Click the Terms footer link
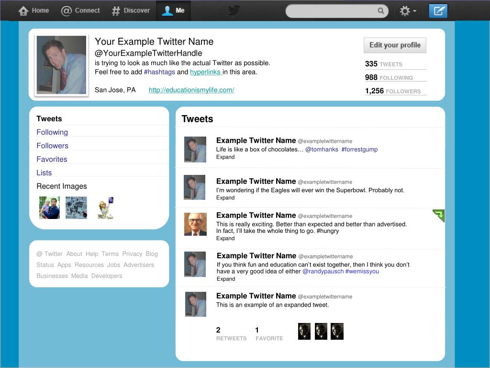The height and width of the screenshot is (368, 490). pyautogui.click(x=110, y=254)
